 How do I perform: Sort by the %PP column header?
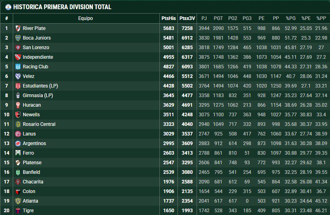coord(321,18)
